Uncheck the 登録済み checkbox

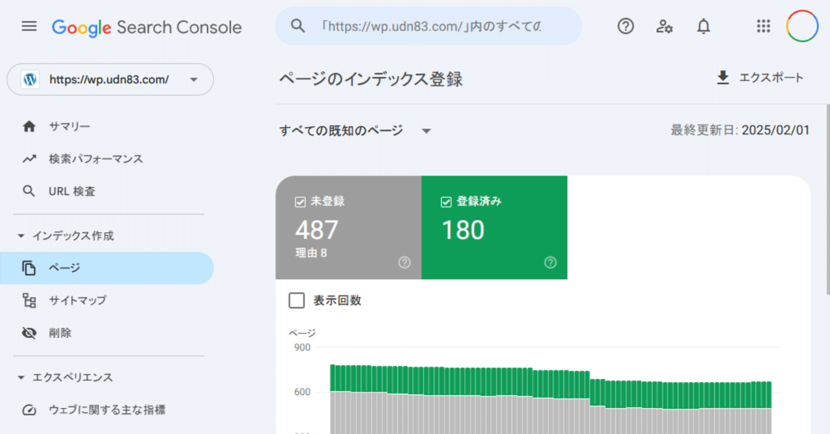click(445, 201)
